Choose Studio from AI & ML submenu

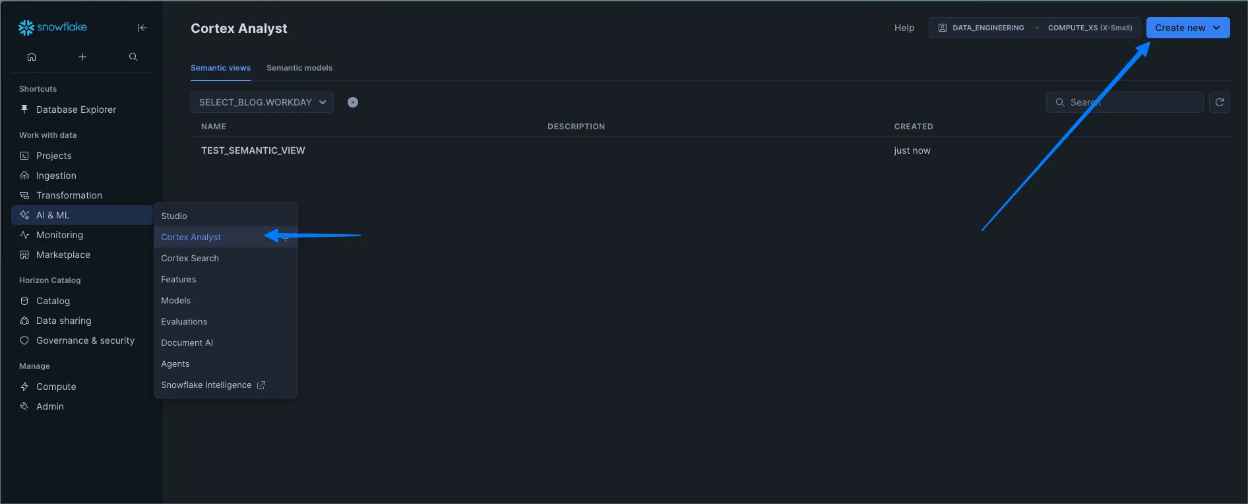point(226,216)
